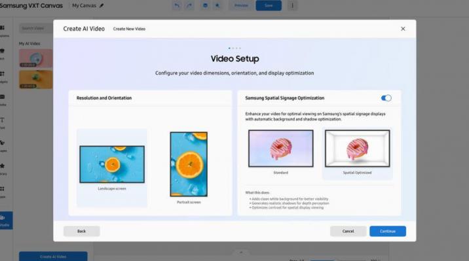Expand the bottom panel chevron handle
Viewport: 469px width, 261px height.
coord(241,252)
